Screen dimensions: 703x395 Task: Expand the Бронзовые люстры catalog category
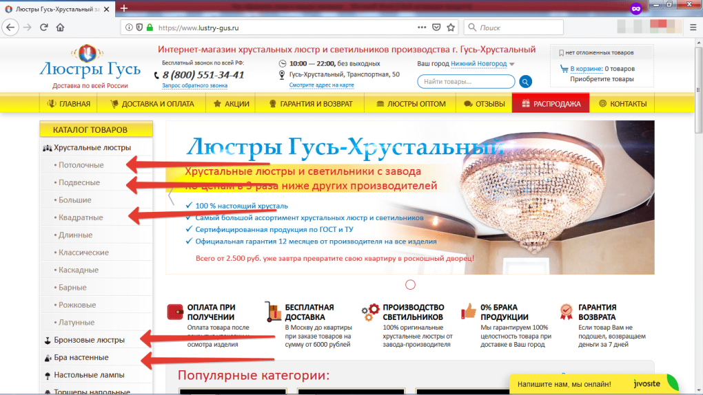point(89,340)
